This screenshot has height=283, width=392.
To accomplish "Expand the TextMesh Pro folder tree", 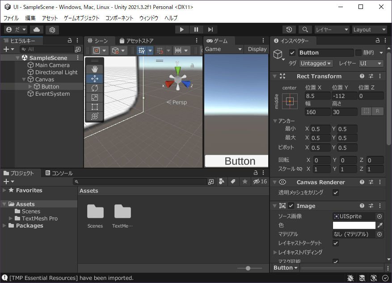I will pos(10,219).
